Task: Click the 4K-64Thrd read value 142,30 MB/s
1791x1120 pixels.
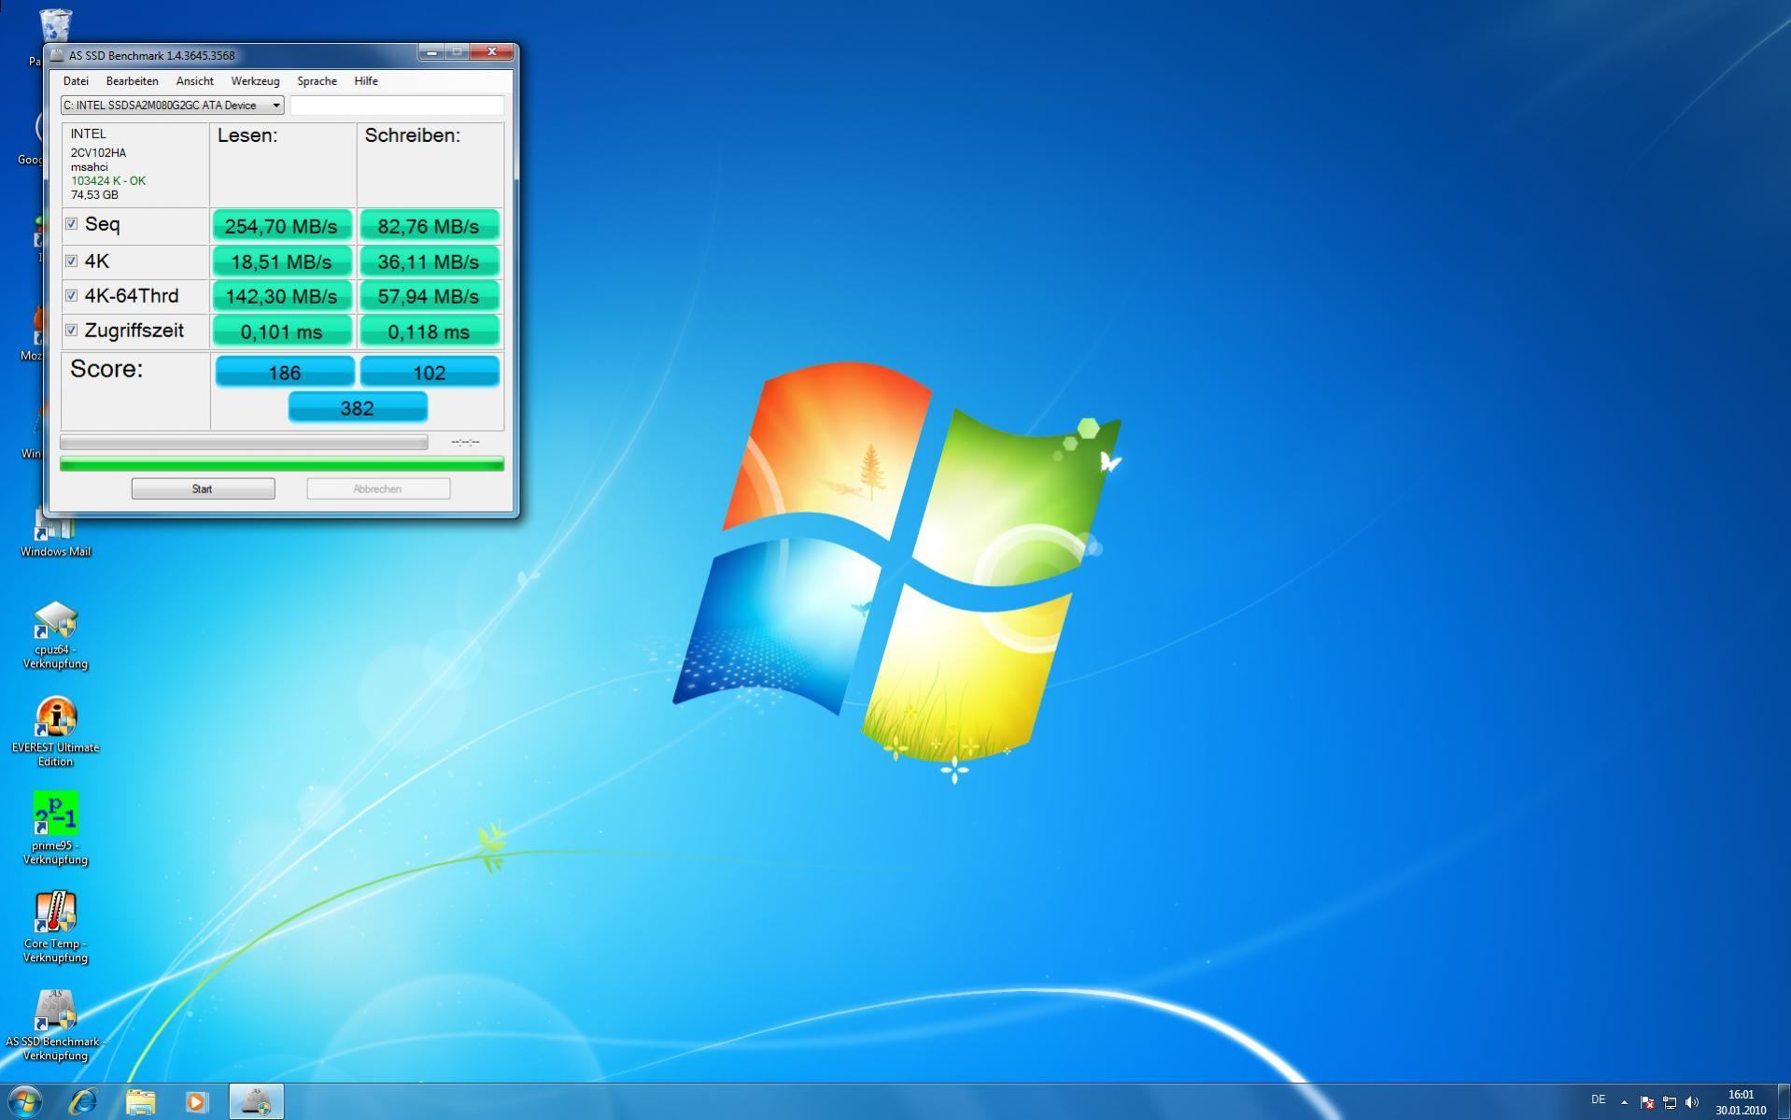Action: click(x=282, y=296)
